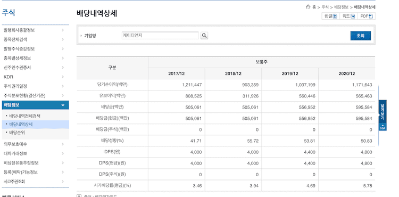Click 주식 breadcrumb link
The width and height of the screenshot is (399, 197).
point(325,7)
